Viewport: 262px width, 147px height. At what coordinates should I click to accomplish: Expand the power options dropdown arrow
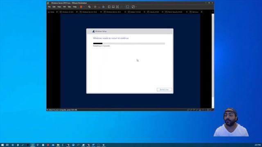(x=84, y=7)
